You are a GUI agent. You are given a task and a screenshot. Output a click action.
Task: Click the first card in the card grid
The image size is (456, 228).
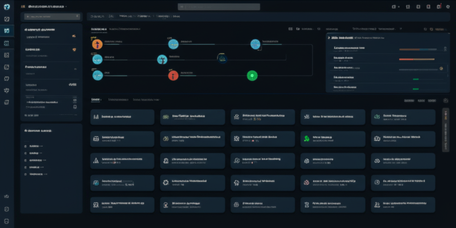122,117
